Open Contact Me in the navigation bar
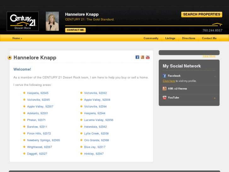 click(209, 38)
